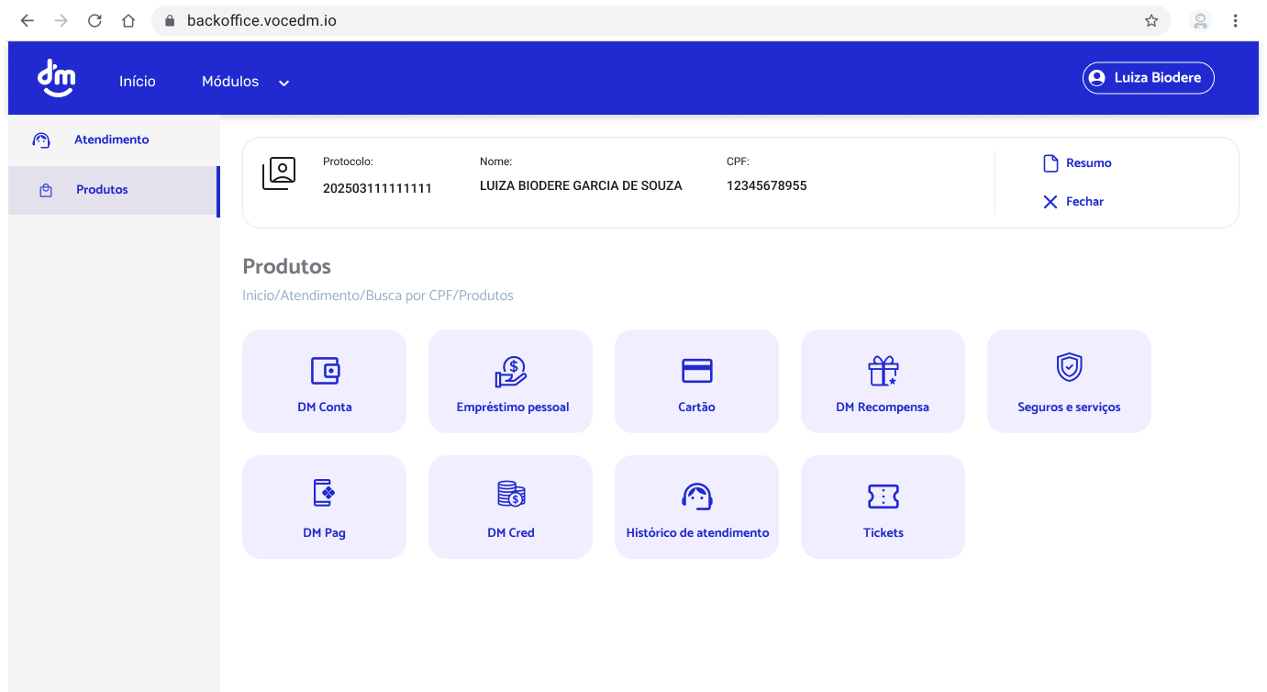Open the Luiza Biodere profile button
This screenshot has width=1267, height=692.
pos(1148,78)
